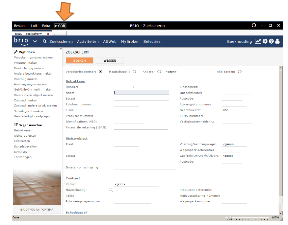Click the zoom slider in status bar
This screenshot has width=288, height=225.
pos(230,217)
